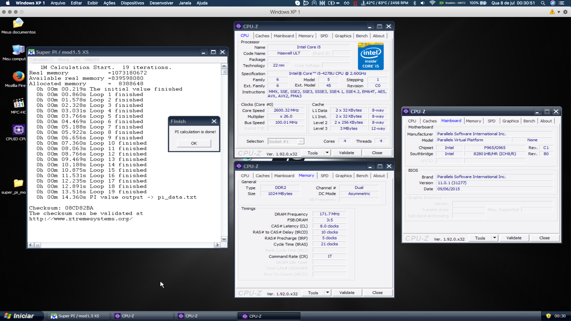Open the Ações menu

click(x=109, y=3)
